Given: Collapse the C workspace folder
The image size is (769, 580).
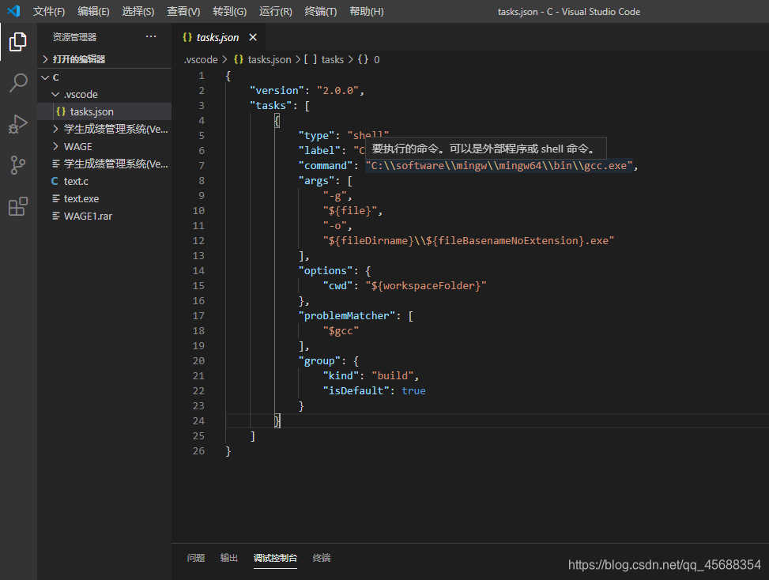Looking at the screenshot, I should pyautogui.click(x=45, y=77).
